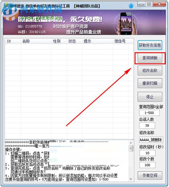Click the 查询范围0全部 label
The image size is (169, 187).
151,107
